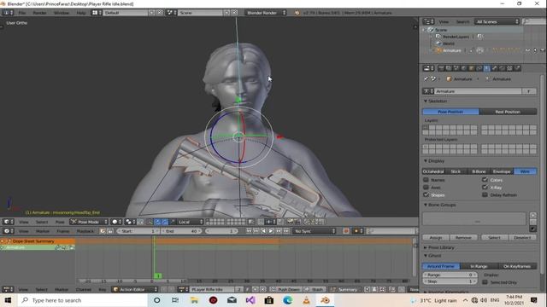Screen dimensions: 547x307
Task: Open the Local orientation dropdown
Action: [x=190, y=222]
